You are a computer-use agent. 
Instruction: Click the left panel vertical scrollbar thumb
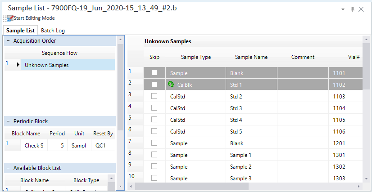tap(121, 87)
